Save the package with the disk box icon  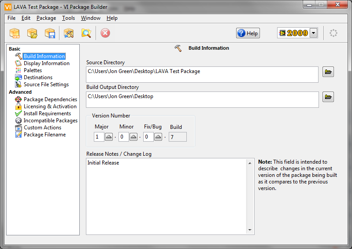(x=50, y=33)
